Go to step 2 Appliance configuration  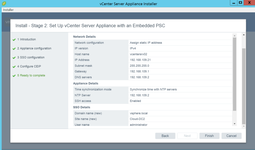[x=34, y=48]
